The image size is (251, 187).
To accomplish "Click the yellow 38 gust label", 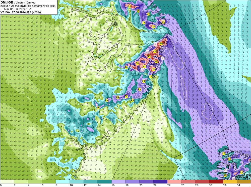I will [137, 63].
